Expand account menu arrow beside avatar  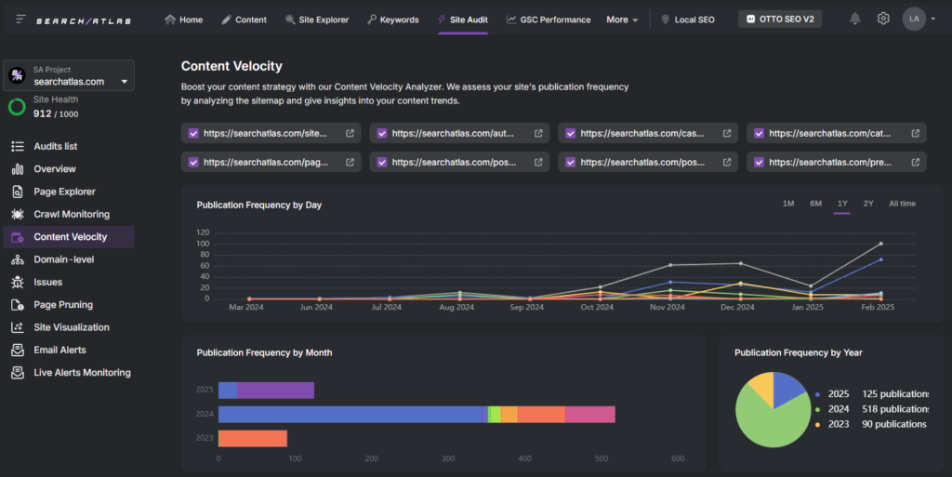(x=933, y=19)
